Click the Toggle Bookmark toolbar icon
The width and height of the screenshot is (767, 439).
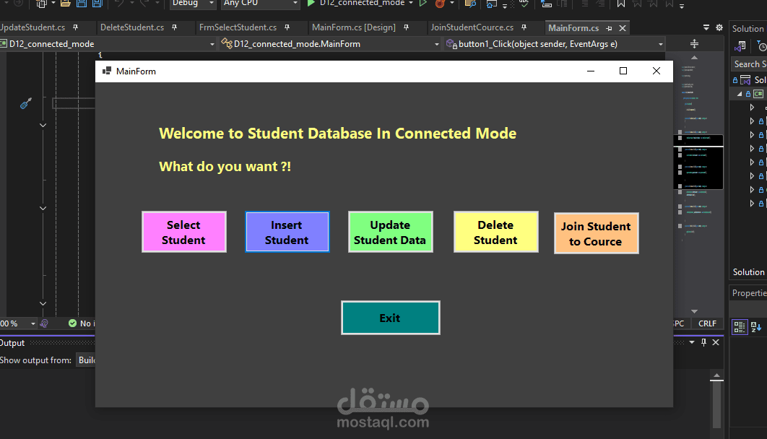click(620, 4)
